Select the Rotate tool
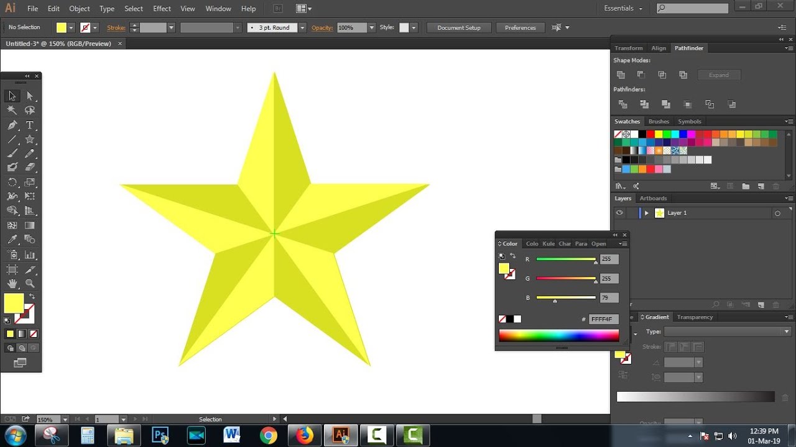 click(12, 182)
